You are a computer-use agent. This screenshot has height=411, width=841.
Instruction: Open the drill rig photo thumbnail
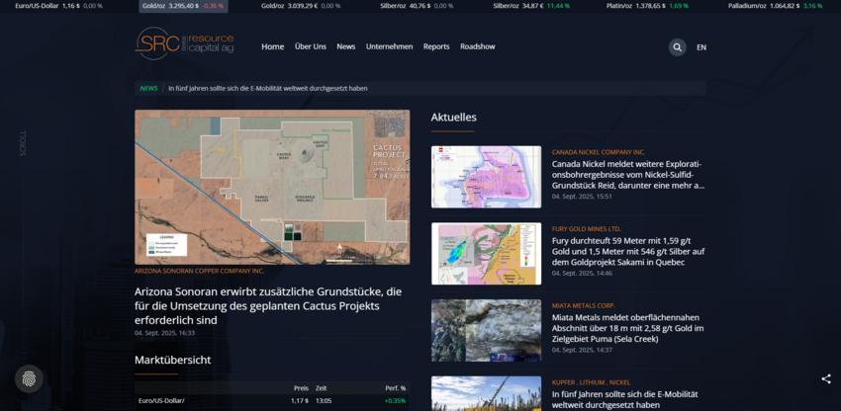(486, 393)
